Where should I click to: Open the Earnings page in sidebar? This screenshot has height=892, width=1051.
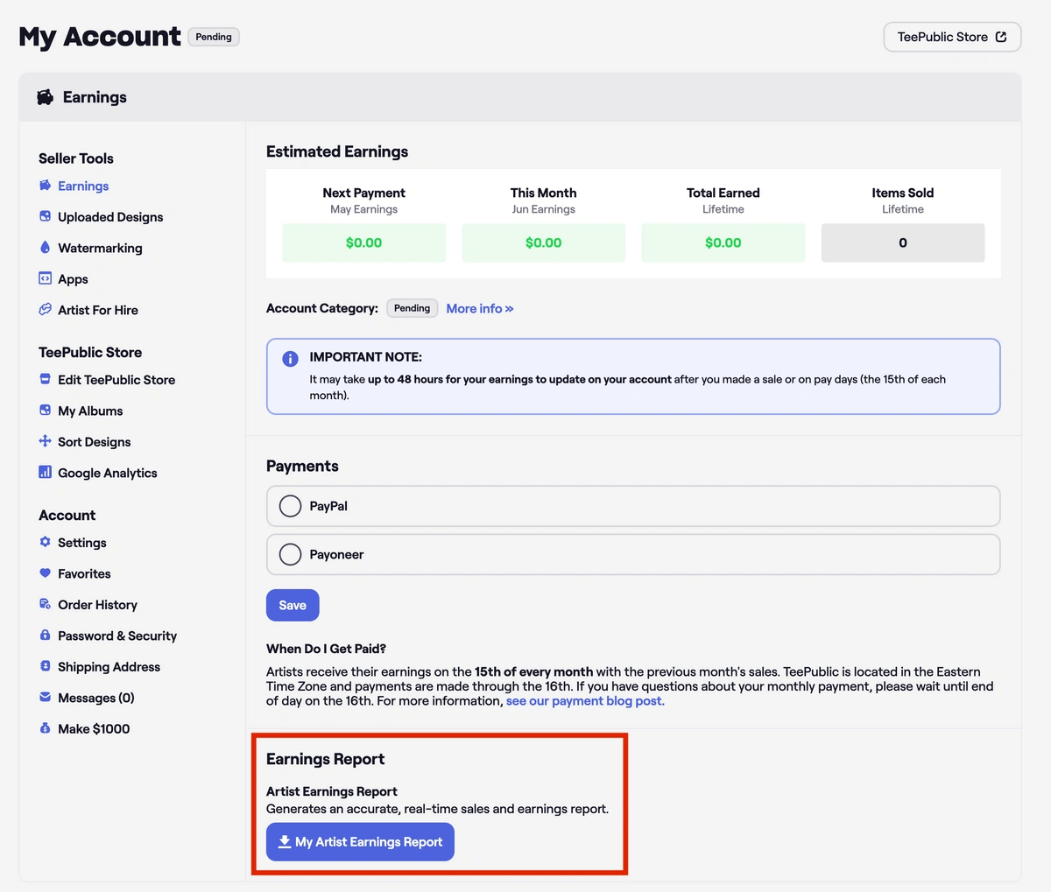(83, 186)
